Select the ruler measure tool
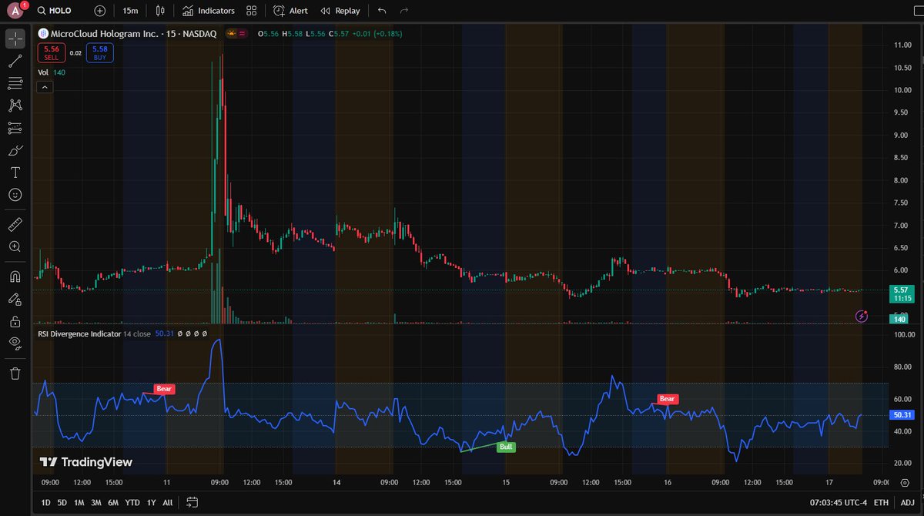The width and height of the screenshot is (924, 516). [x=15, y=224]
